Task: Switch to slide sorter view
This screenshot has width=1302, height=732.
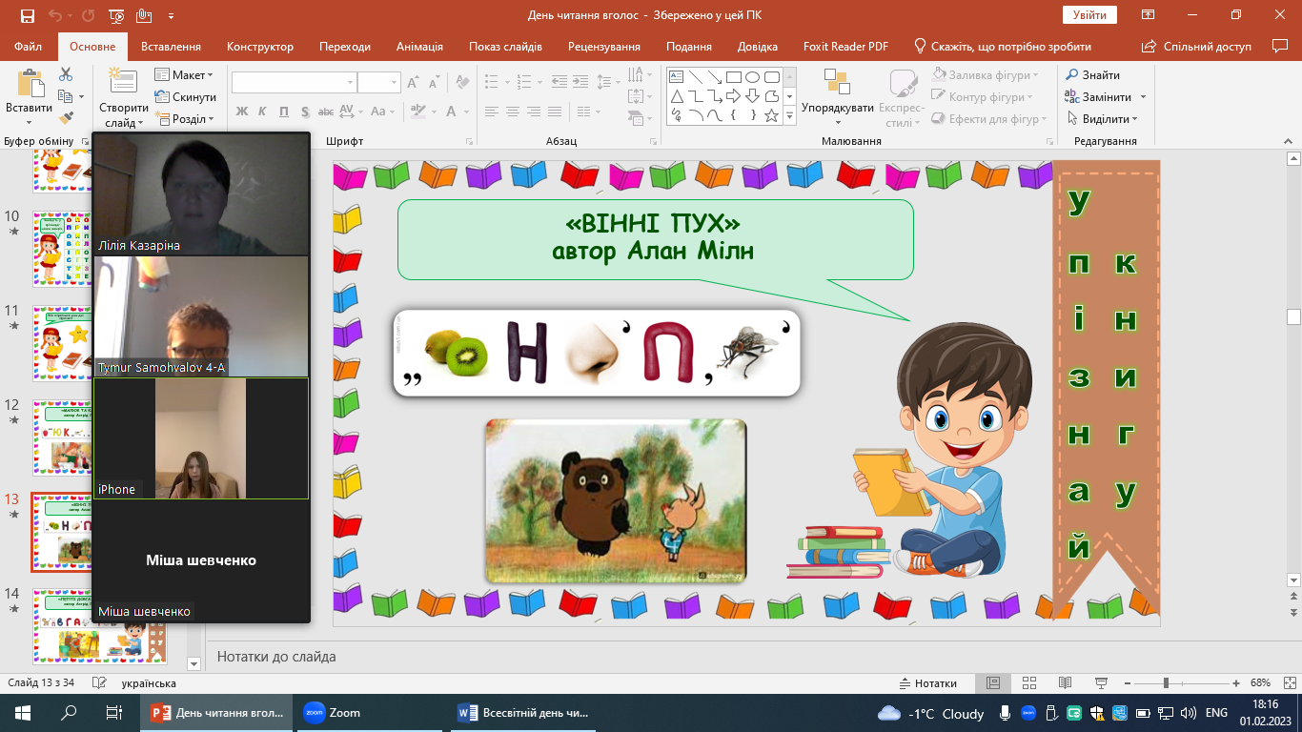Action: coord(1029,683)
